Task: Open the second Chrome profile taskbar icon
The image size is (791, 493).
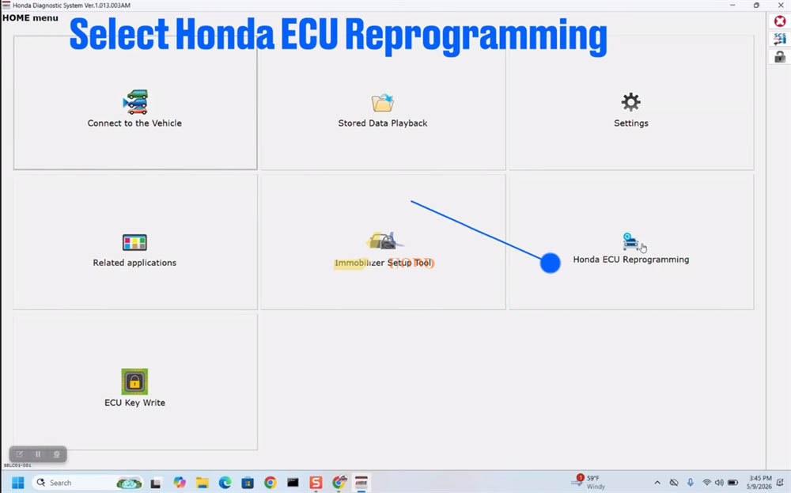Action: click(x=339, y=483)
